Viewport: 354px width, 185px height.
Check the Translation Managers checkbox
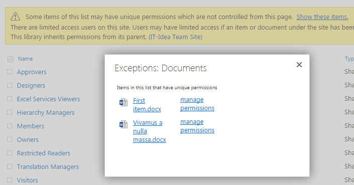pos(10,166)
